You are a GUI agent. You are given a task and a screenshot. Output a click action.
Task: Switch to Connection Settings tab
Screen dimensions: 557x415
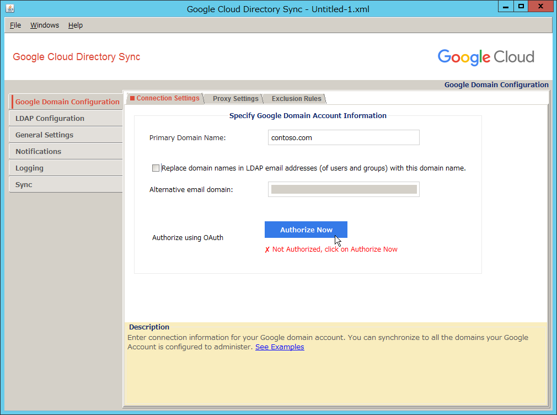[x=164, y=98]
